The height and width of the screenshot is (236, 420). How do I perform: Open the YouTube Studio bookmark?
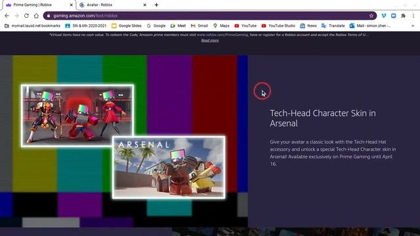pos(278,26)
